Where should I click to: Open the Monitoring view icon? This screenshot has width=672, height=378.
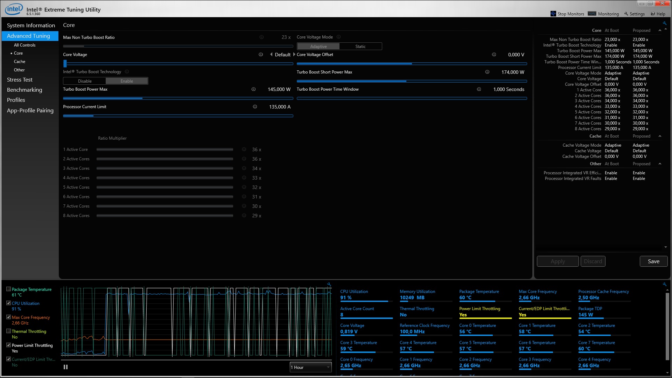pos(592,14)
